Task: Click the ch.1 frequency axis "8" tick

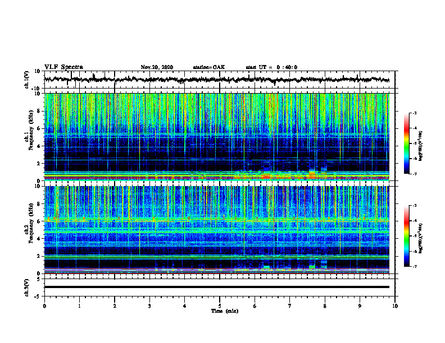Action: [x=39, y=111]
